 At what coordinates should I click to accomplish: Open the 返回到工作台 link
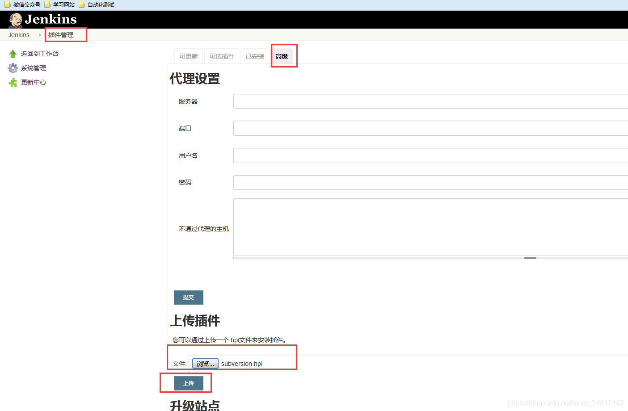click(x=40, y=54)
